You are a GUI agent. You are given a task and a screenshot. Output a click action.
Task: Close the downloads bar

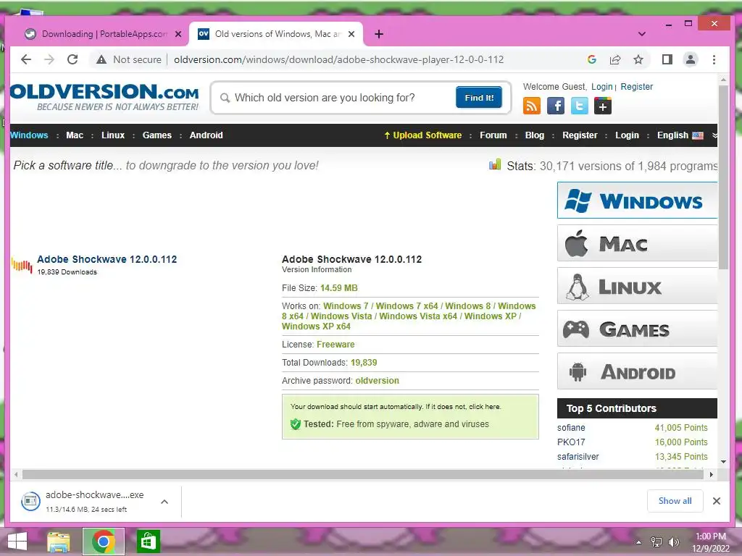point(717,501)
